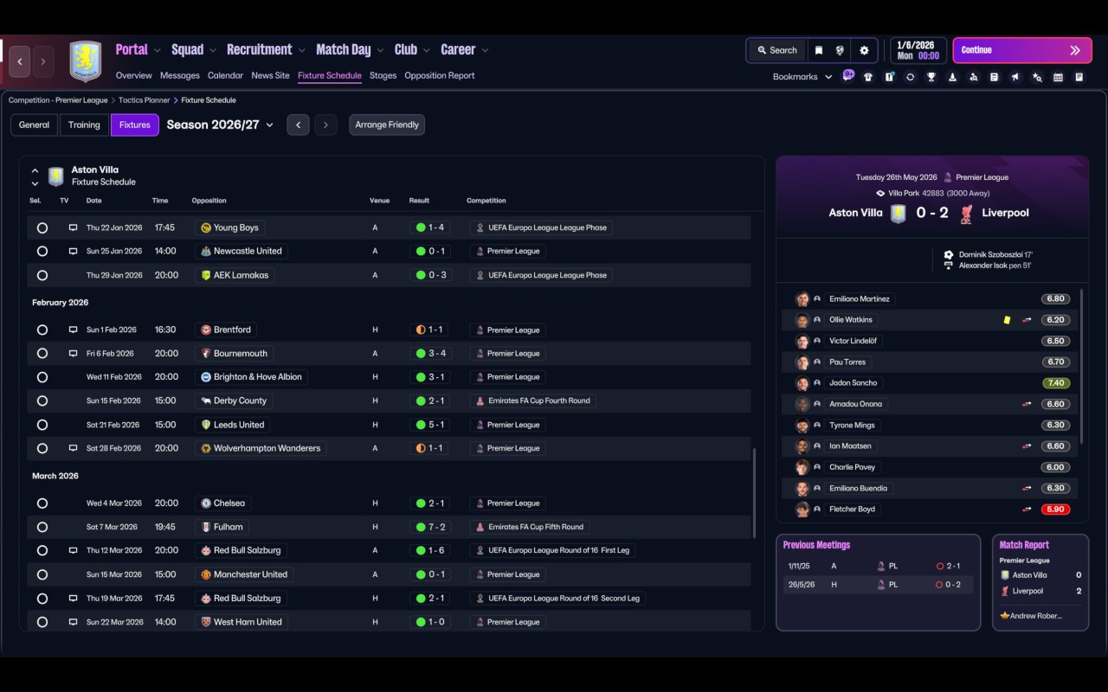Image resolution: width=1108 pixels, height=692 pixels.
Task: Go back with the left arrow navigation button
Action: [20, 61]
